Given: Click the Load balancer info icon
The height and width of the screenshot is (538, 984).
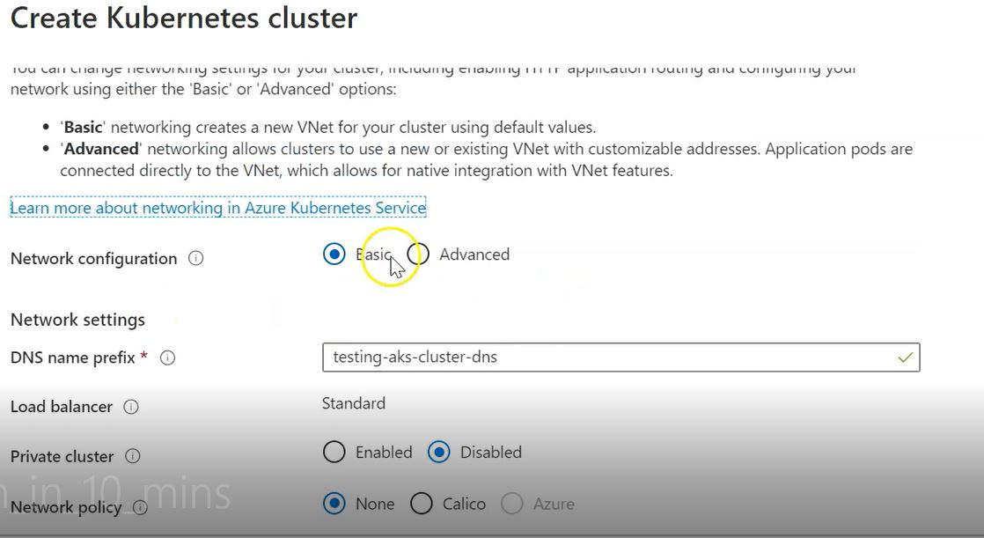Looking at the screenshot, I should click(129, 407).
